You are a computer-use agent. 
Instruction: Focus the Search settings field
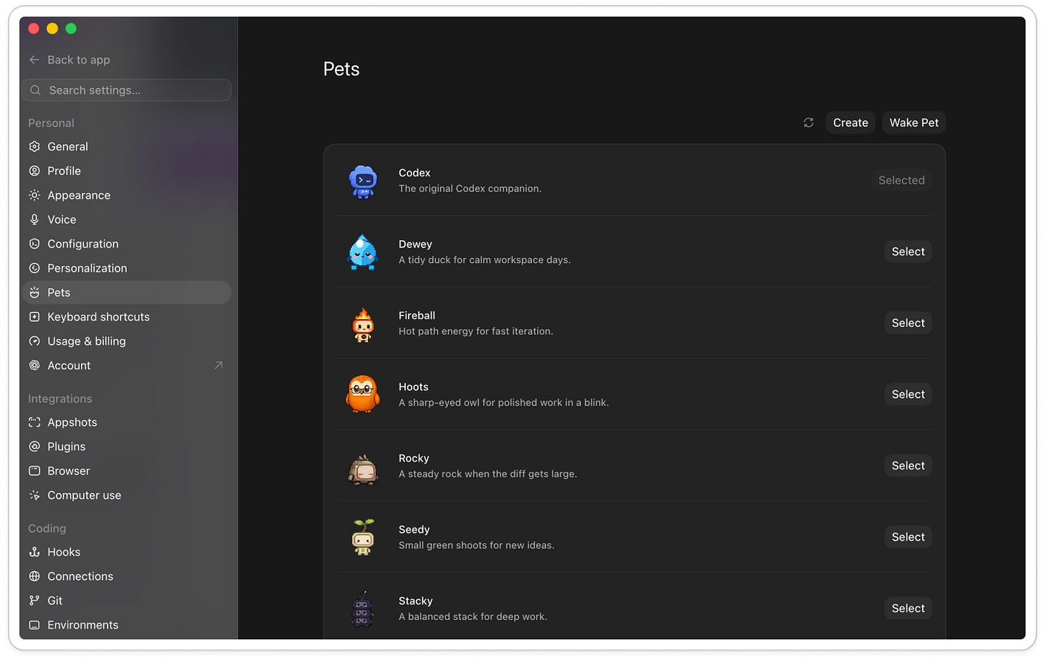pyautogui.click(x=127, y=90)
